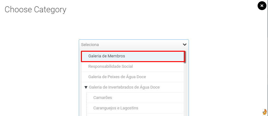Select Caranguejos e Lagostins subcategory

(x=135, y=108)
